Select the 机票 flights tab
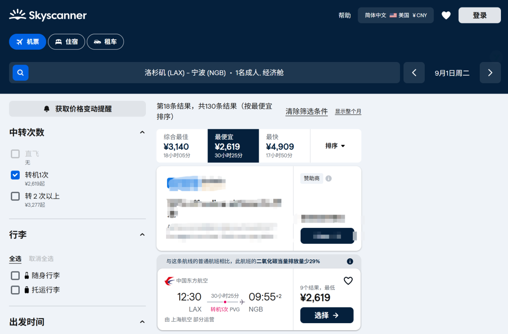508x334 pixels. [28, 42]
